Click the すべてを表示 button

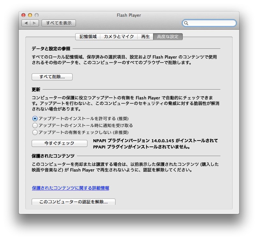pos(59,23)
